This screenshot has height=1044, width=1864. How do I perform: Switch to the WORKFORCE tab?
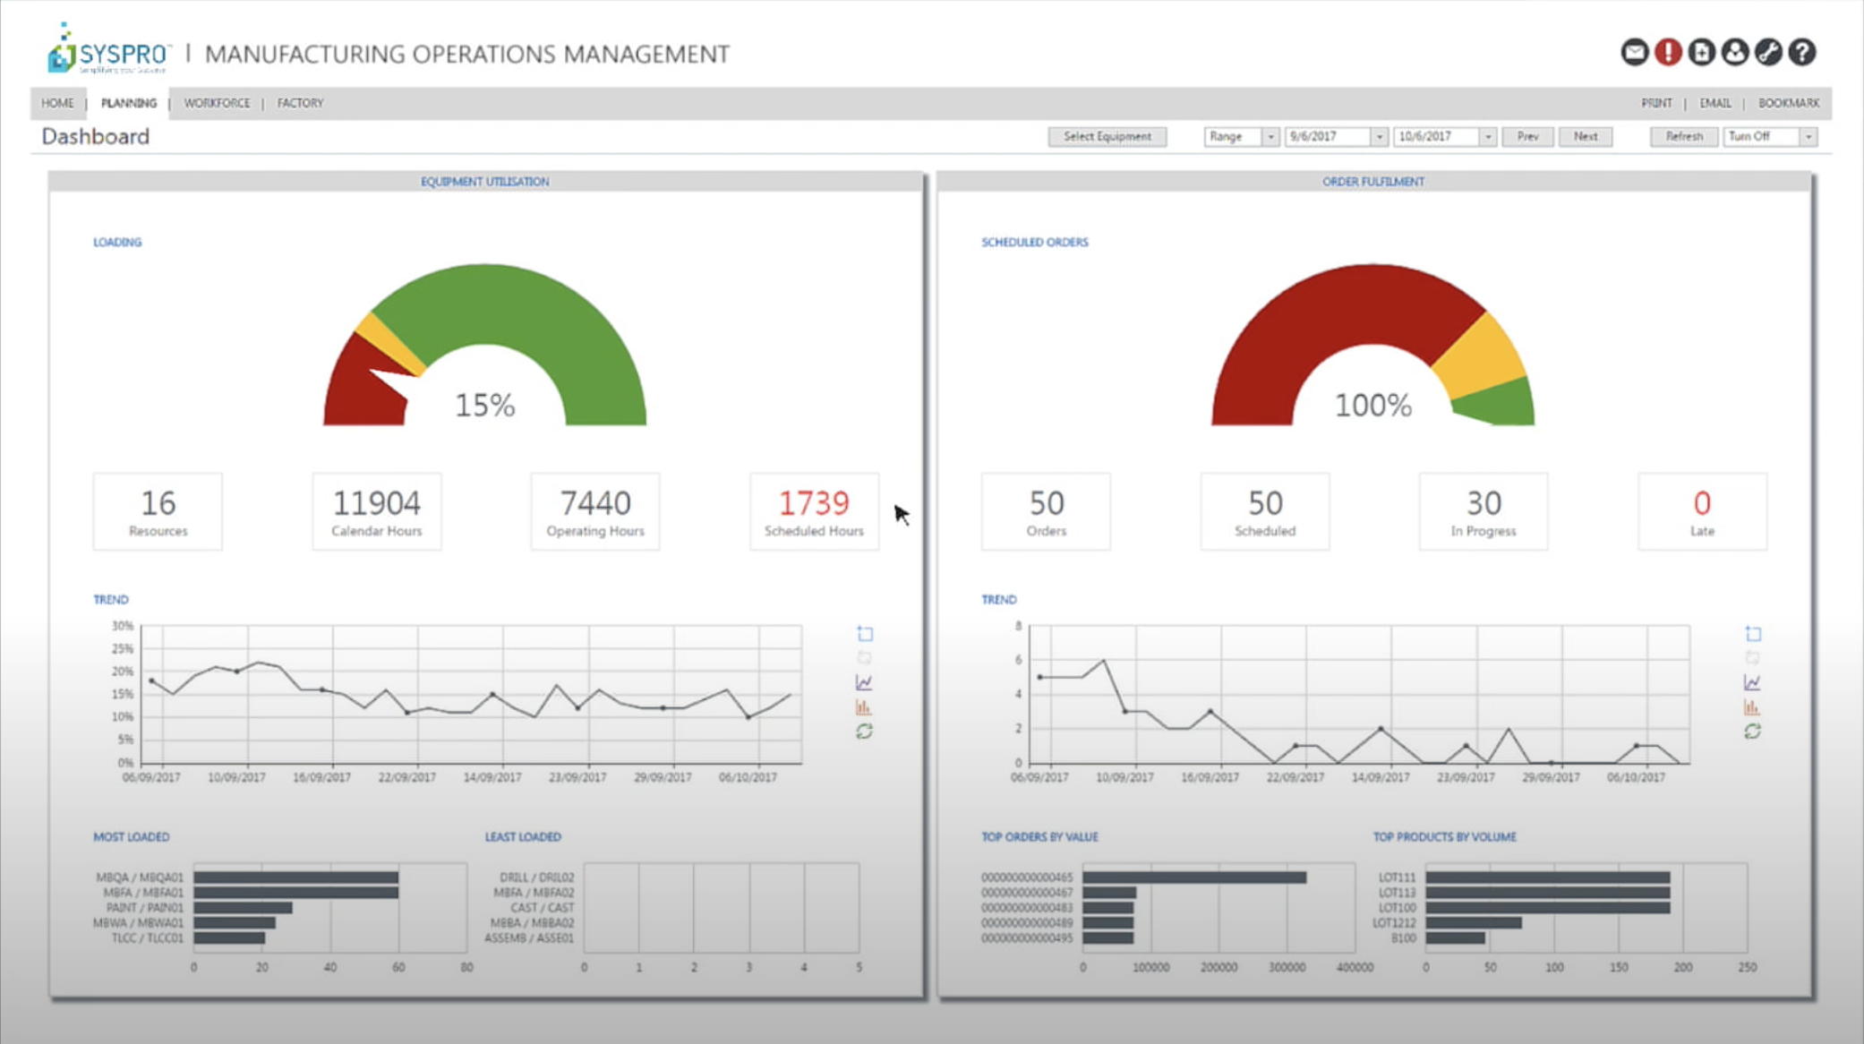coord(217,103)
